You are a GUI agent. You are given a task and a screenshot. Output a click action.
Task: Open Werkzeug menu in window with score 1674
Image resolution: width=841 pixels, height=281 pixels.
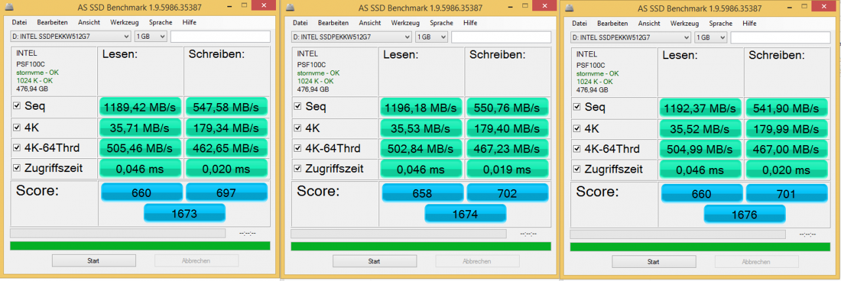405,22
